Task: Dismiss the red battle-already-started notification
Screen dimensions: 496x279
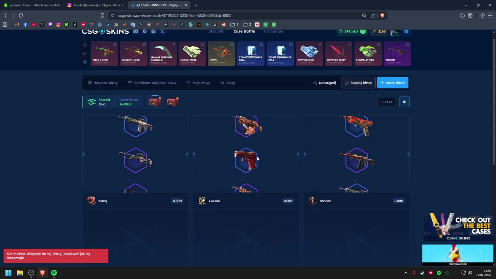Action: (56, 256)
